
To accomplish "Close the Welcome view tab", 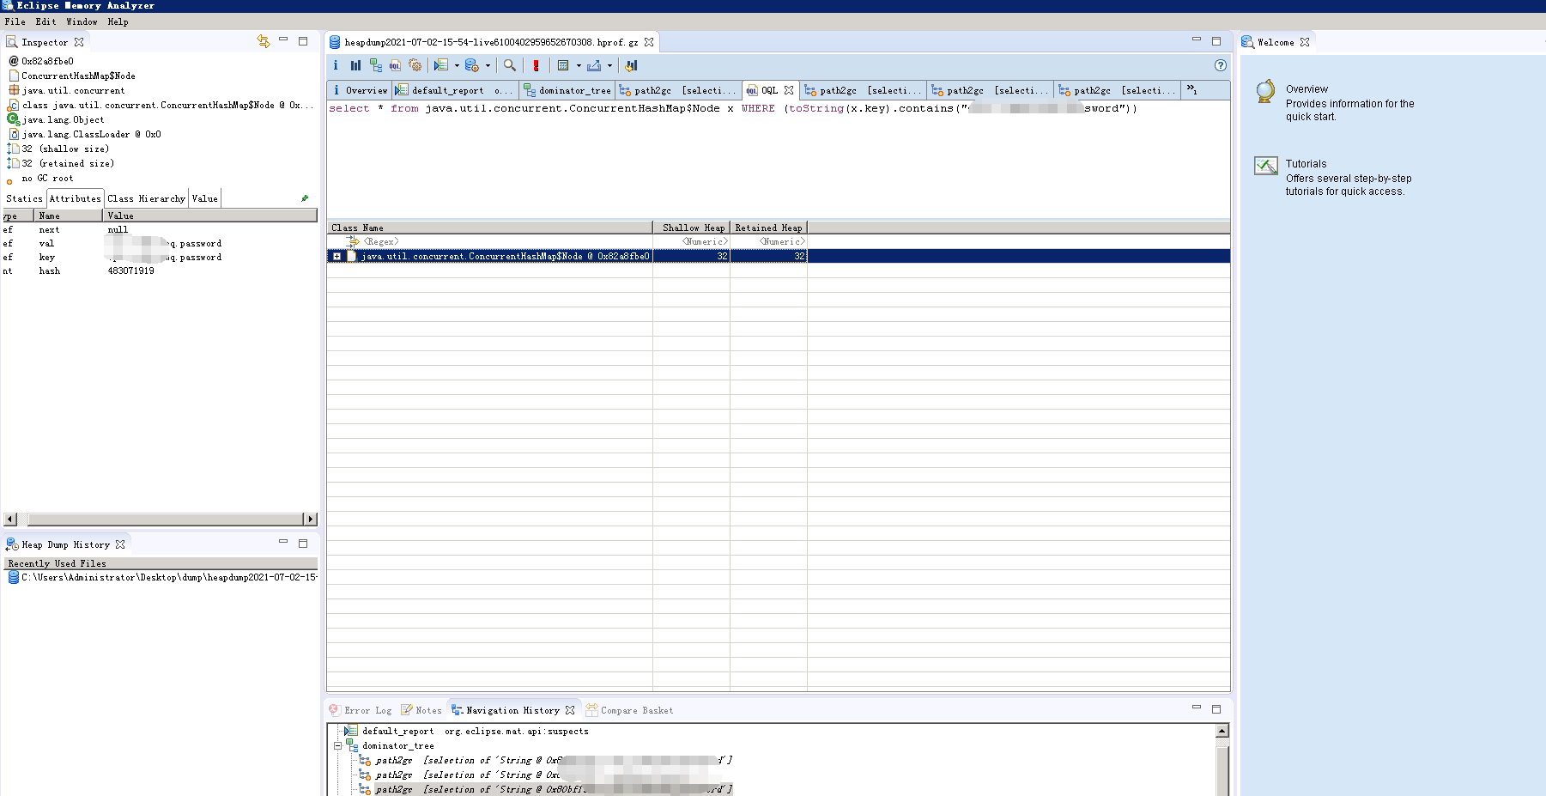I will coord(1305,41).
